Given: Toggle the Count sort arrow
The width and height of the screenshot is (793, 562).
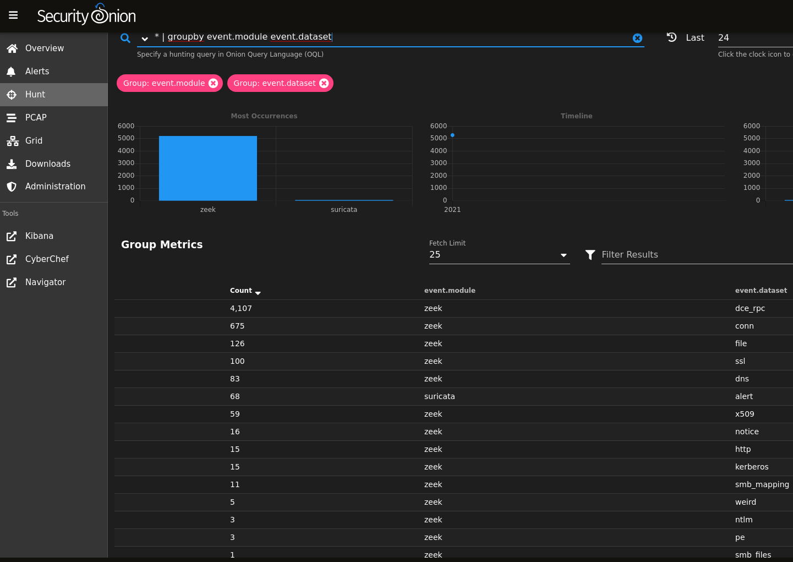Looking at the screenshot, I should 258,293.
